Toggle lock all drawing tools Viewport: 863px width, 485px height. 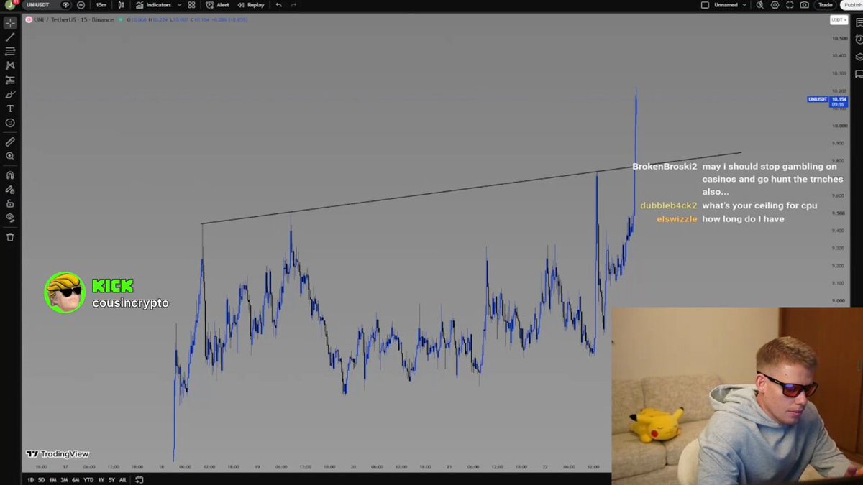click(x=10, y=203)
